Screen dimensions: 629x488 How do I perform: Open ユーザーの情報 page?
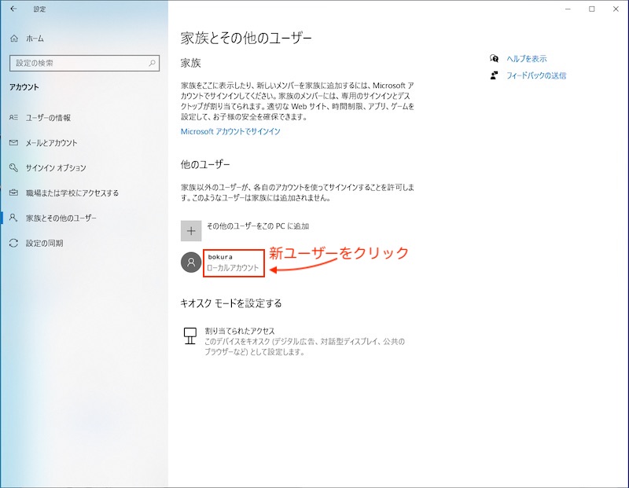(48, 118)
